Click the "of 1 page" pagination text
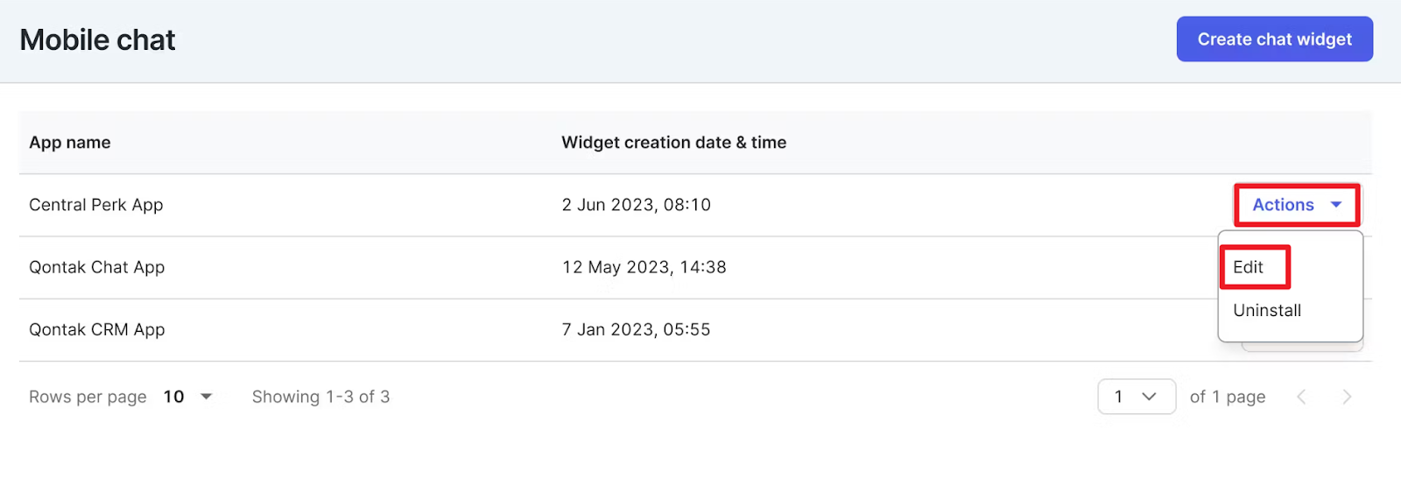Viewport: 1401px width, 479px height. (1227, 397)
